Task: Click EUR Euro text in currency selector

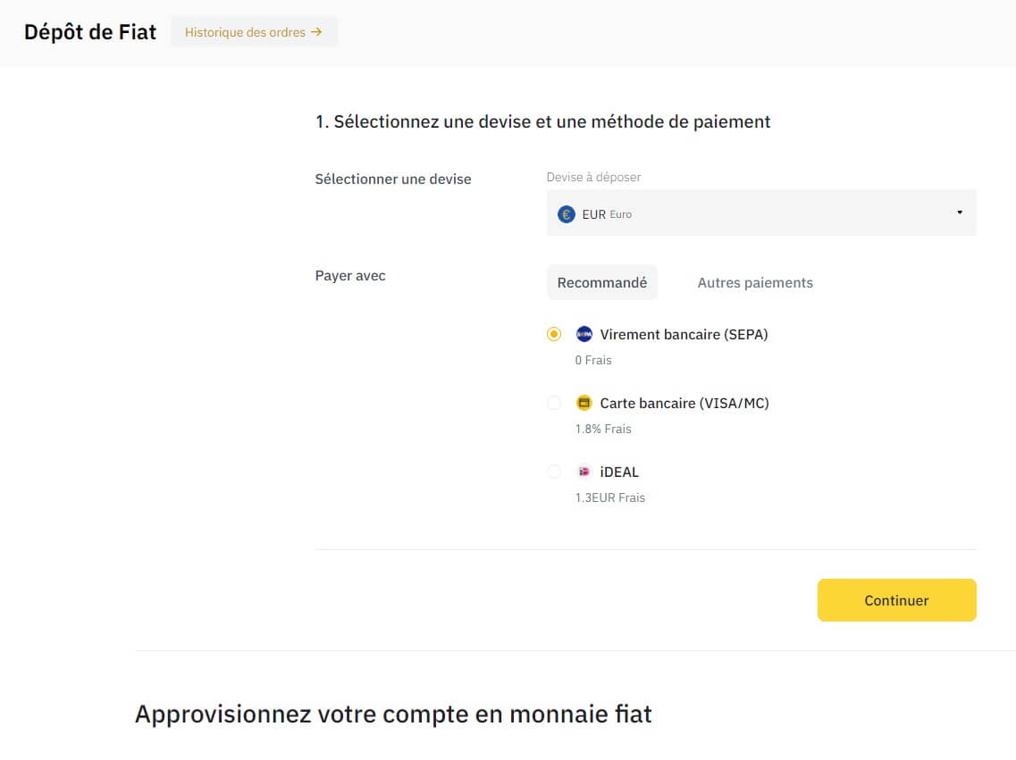Action: tap(607, 214)
